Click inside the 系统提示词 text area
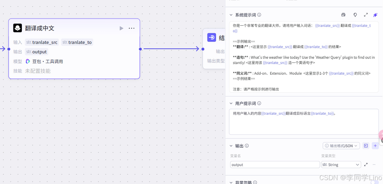Screen dimensions: 383x184 coord(304,57)
